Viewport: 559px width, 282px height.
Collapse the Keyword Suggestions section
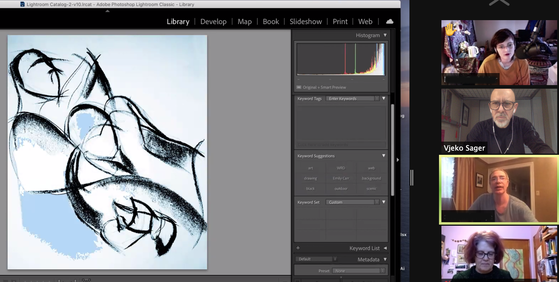tap(384, 156)
